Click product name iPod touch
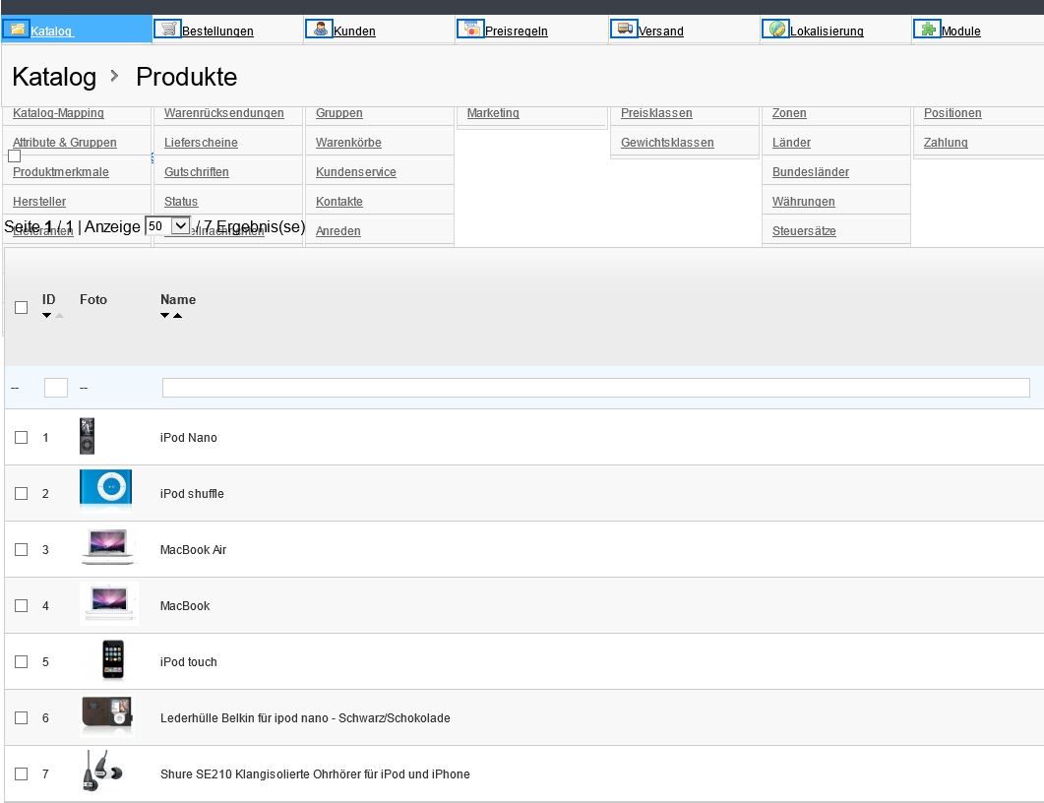 coord(188,662)
